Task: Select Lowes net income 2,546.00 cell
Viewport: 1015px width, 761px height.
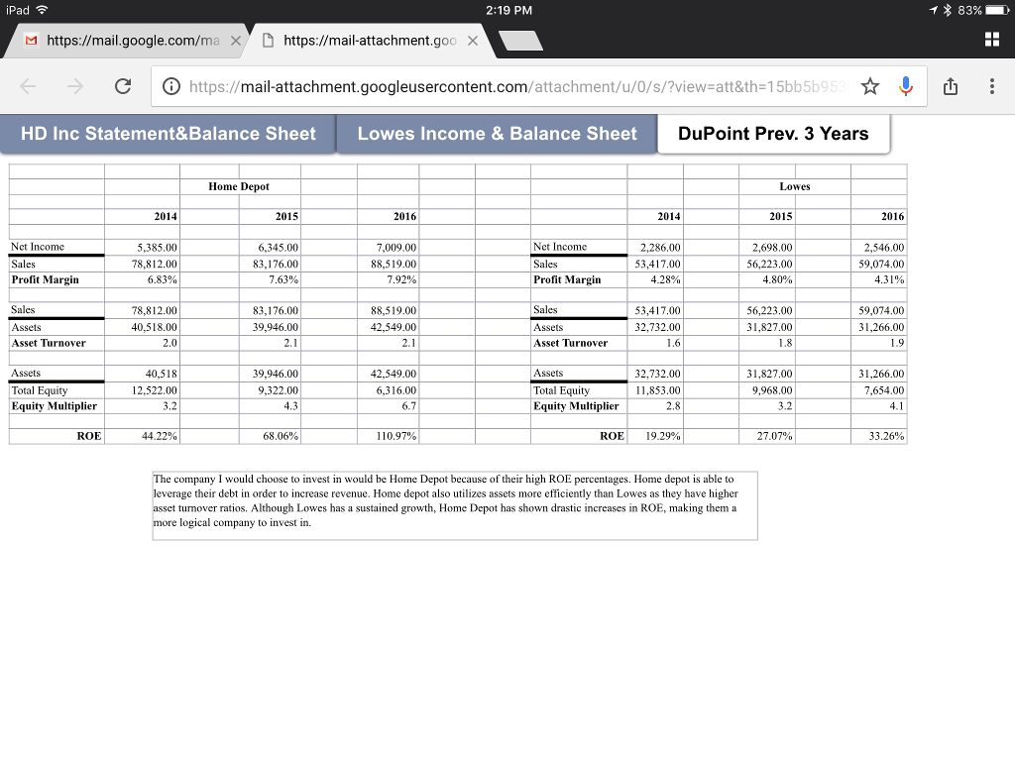Action: (x=878, y=247)
